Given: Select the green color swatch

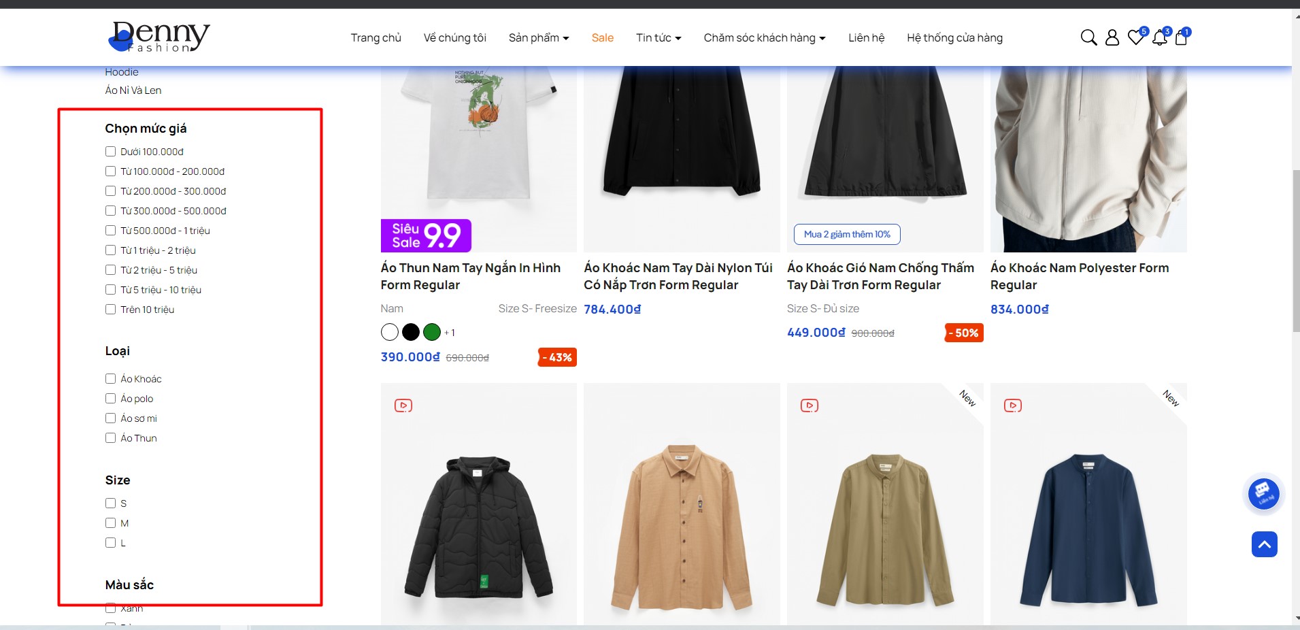Looking at the screenshot, I should point(432,332).
